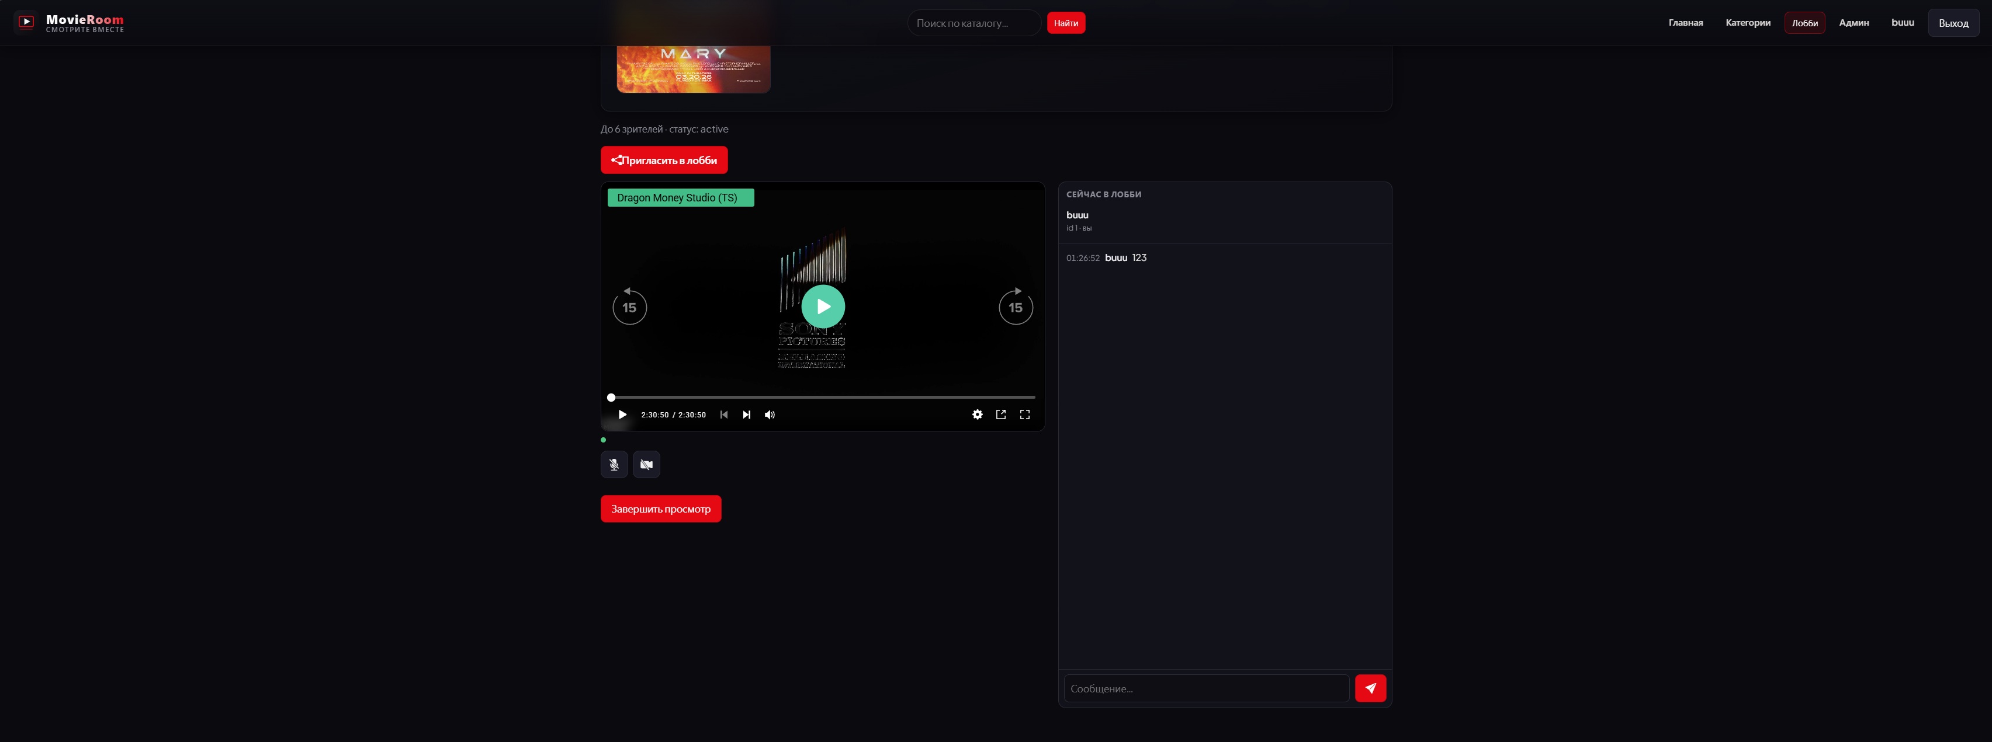
Task: Select the Лобби navigation tab
Action: point(1804,22)
